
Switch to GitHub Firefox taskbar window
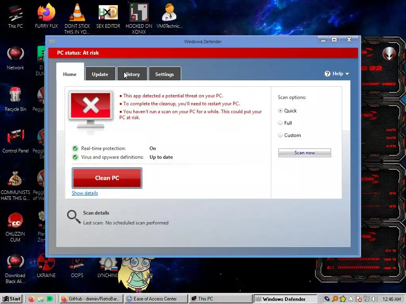pyautogui.click(x=92, y=299)
